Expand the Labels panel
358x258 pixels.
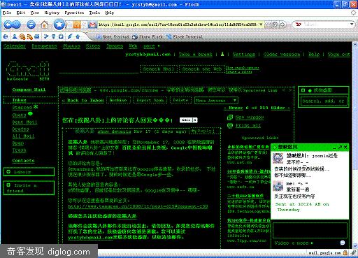(8, 172)
